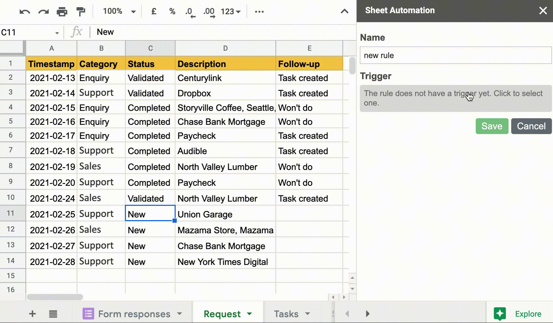Expand the Request sheet tab menu arrow

coord(250,314)
